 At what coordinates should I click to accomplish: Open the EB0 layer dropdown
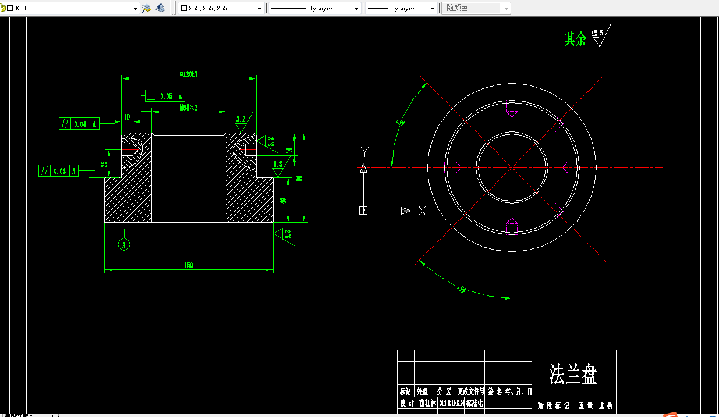[135, 8]
